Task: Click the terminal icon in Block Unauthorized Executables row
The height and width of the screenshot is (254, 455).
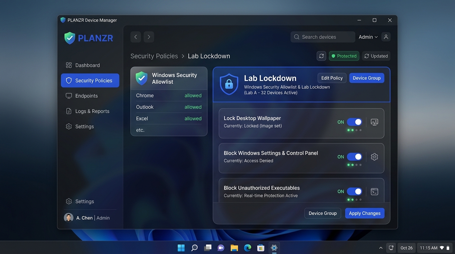Action: click(374, 191)
